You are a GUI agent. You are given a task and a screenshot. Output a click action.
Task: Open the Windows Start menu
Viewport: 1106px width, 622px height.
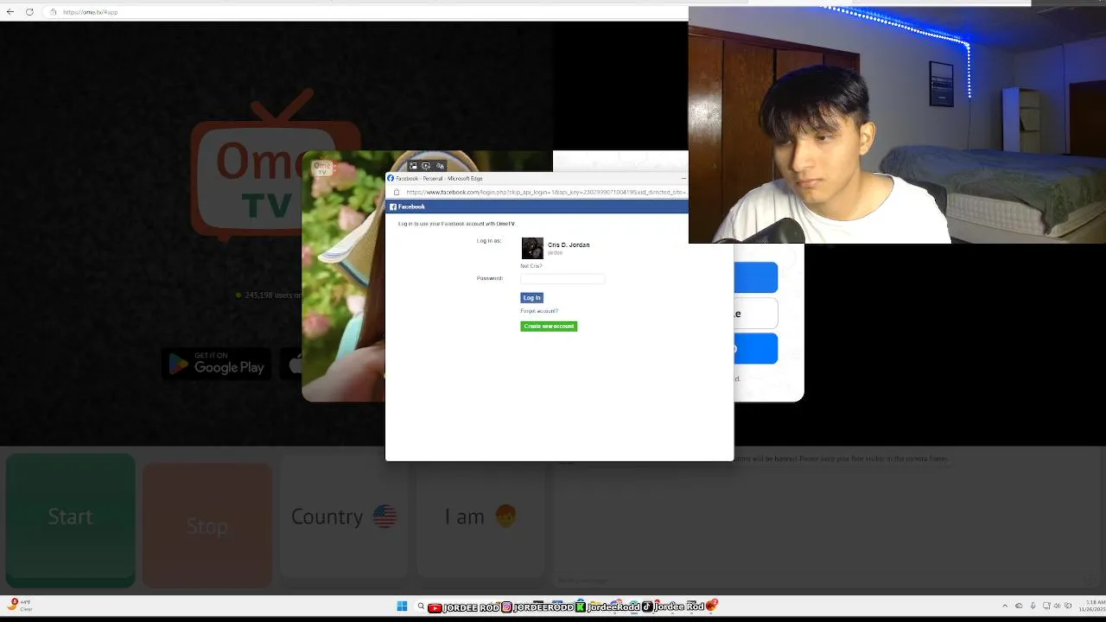402,606
